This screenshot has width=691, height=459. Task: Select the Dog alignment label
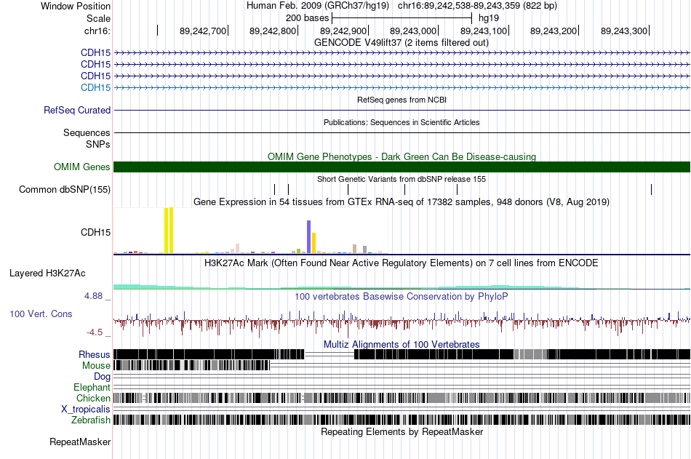tap(102, 376)
